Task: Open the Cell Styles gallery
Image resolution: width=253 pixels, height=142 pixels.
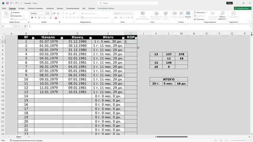Action: click(166, 15)
